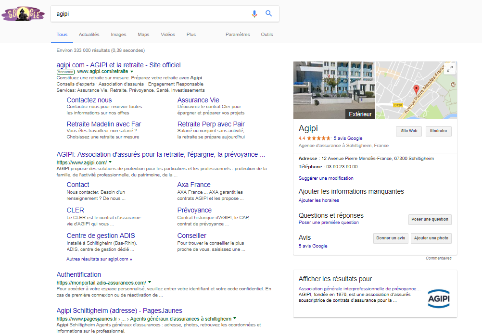Image resolution: width=482 pixels, height=335 pixels.
Task: Click the AGIPI logo image
Action: (439, 298)
